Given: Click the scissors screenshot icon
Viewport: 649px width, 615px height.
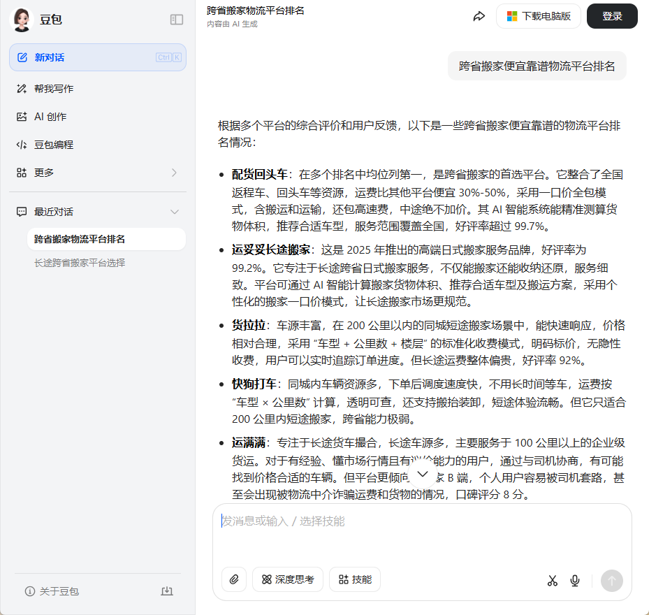Looking at the screenshot, I should [x=552, y=581].
